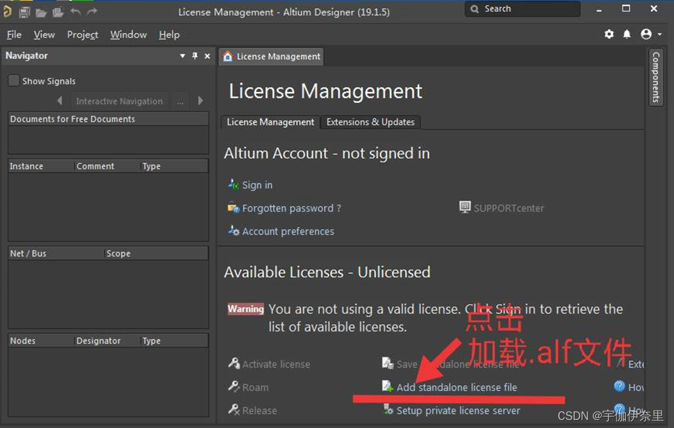The height and width of the screenshot is (428, 674).
Task: Click the Open Project toolbar icon
Action: click(58, 12)
